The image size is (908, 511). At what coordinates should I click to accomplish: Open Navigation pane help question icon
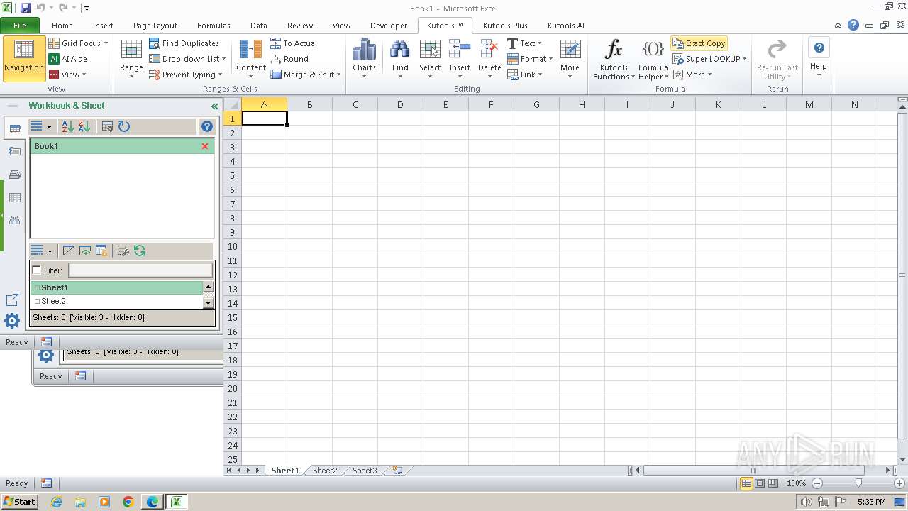coord(207,126)
